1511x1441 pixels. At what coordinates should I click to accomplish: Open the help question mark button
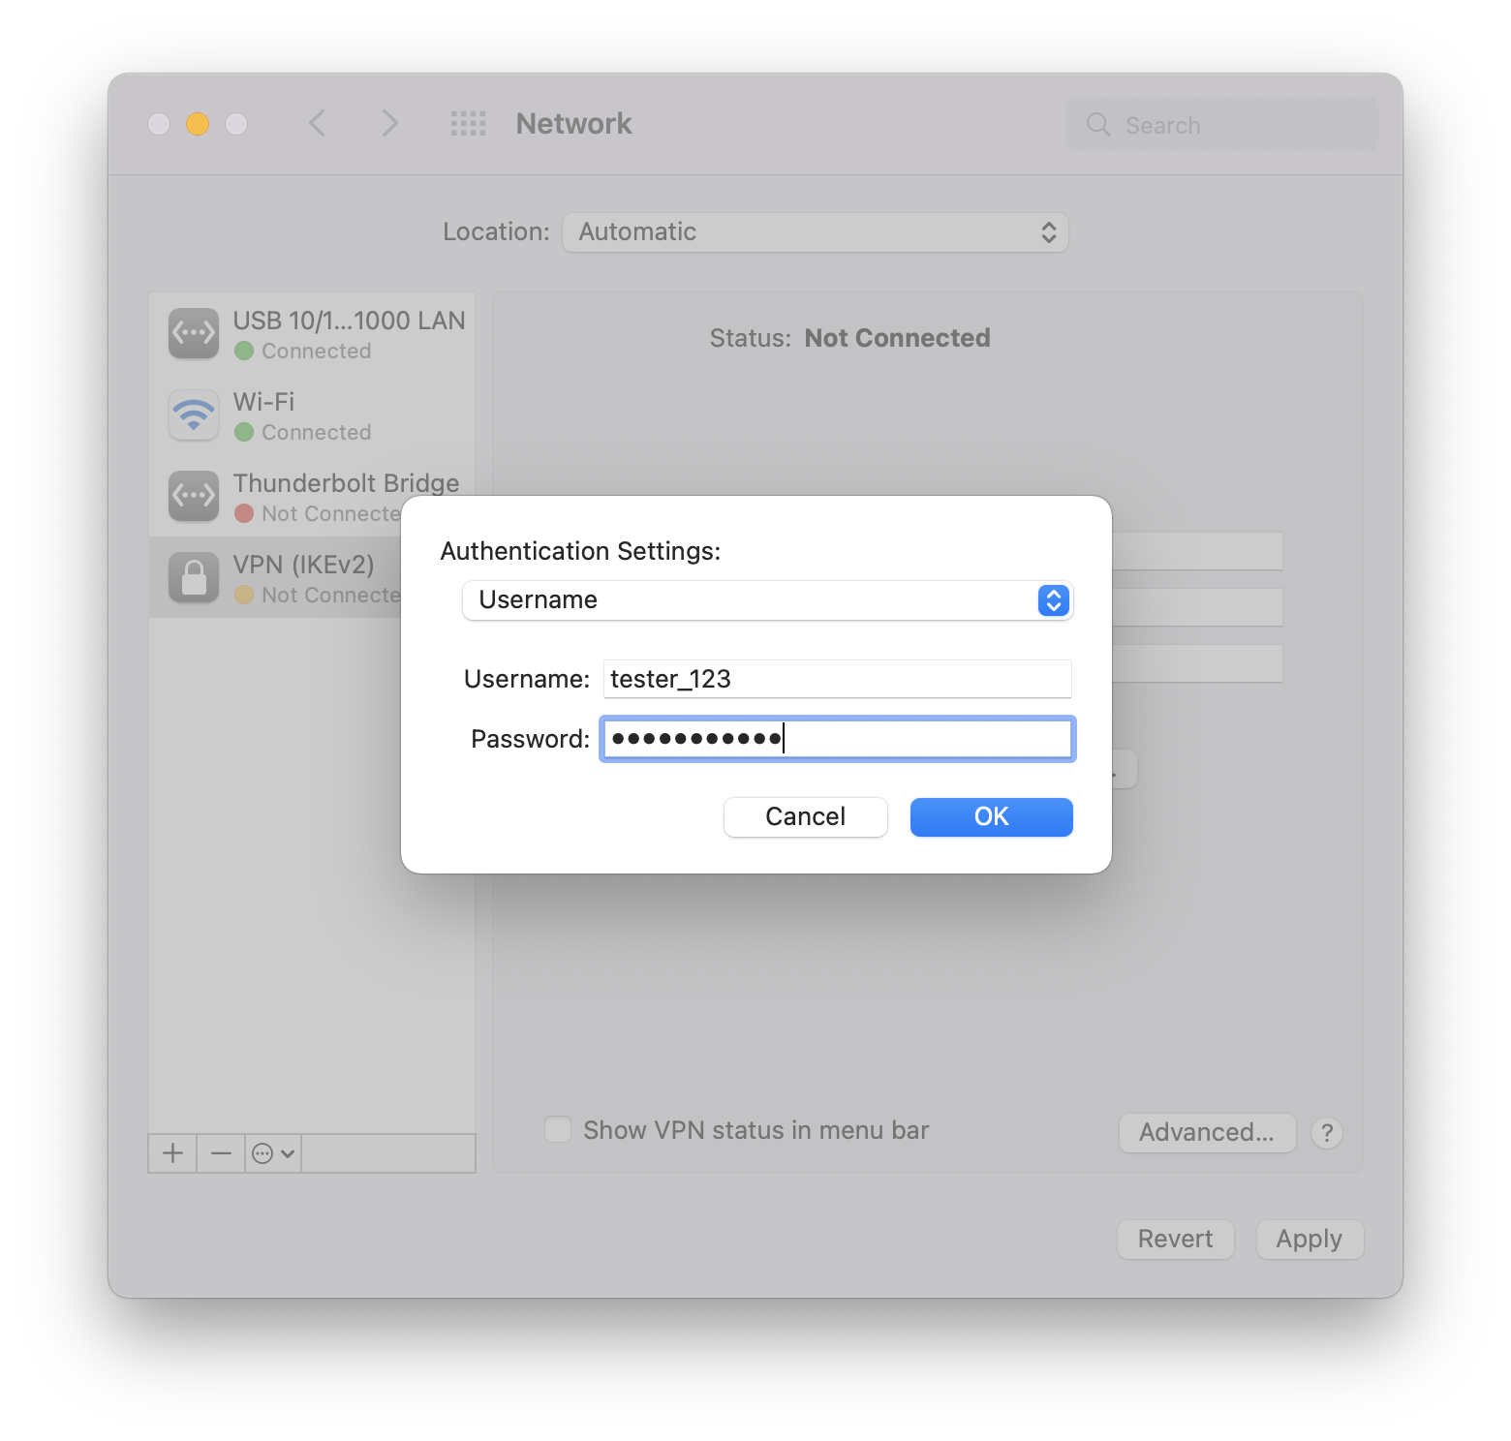click(x=1327, y=1132)
